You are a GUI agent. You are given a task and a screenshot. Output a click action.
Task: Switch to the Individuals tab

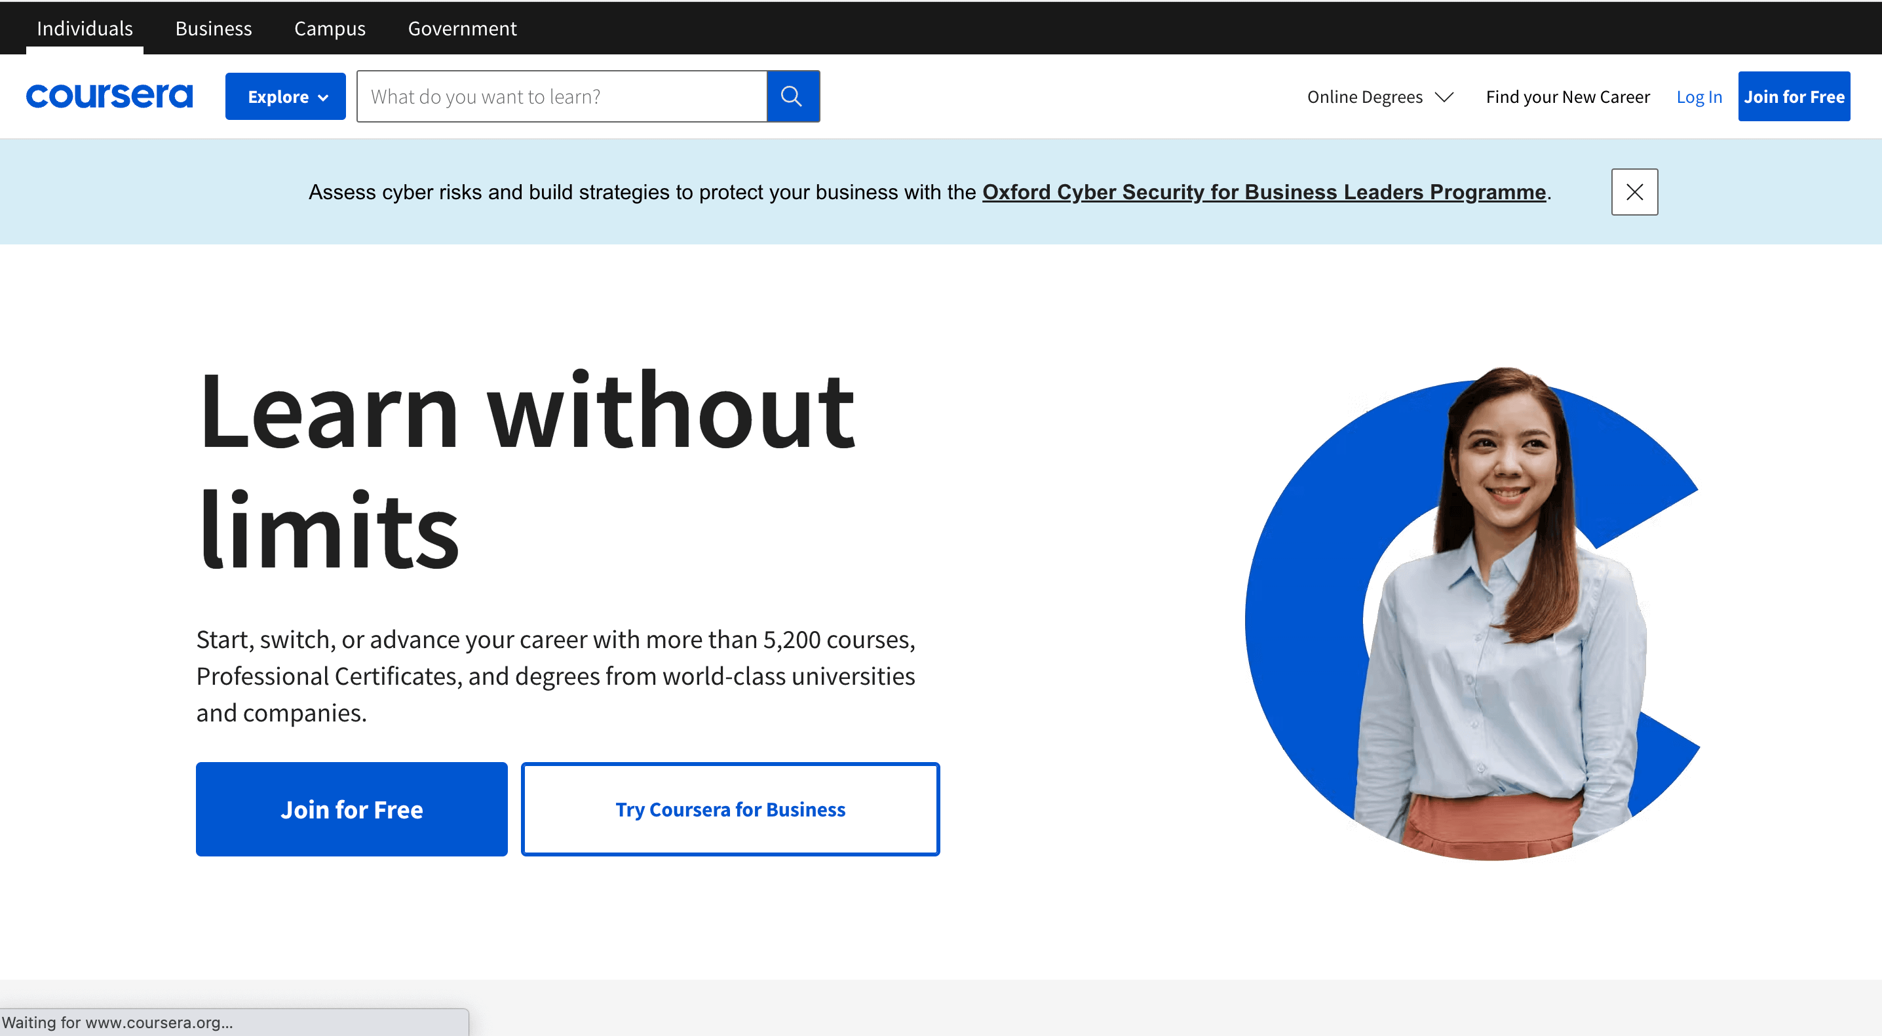click(85, 28)
